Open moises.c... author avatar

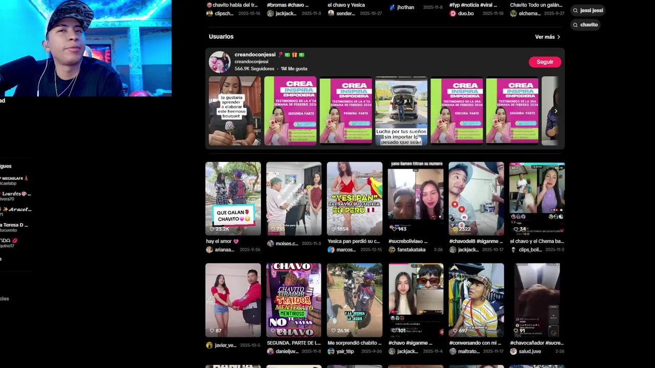tap(270, 244)
